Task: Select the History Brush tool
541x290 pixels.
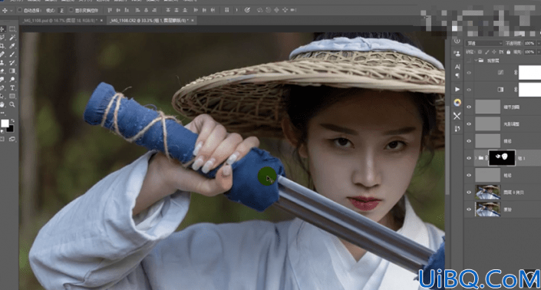Action: (x=12, y=62)
